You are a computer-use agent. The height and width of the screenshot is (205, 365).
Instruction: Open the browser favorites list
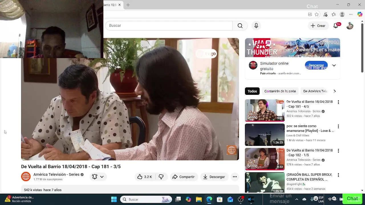(x=334, y=15)
